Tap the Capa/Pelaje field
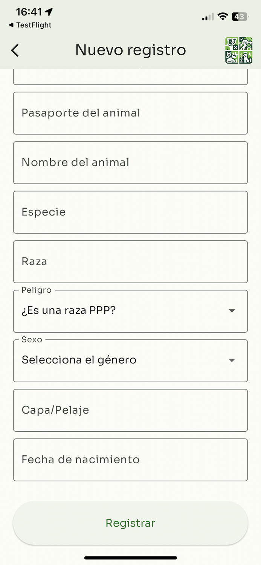Screen dimensions: 261x565 [130, 410]
